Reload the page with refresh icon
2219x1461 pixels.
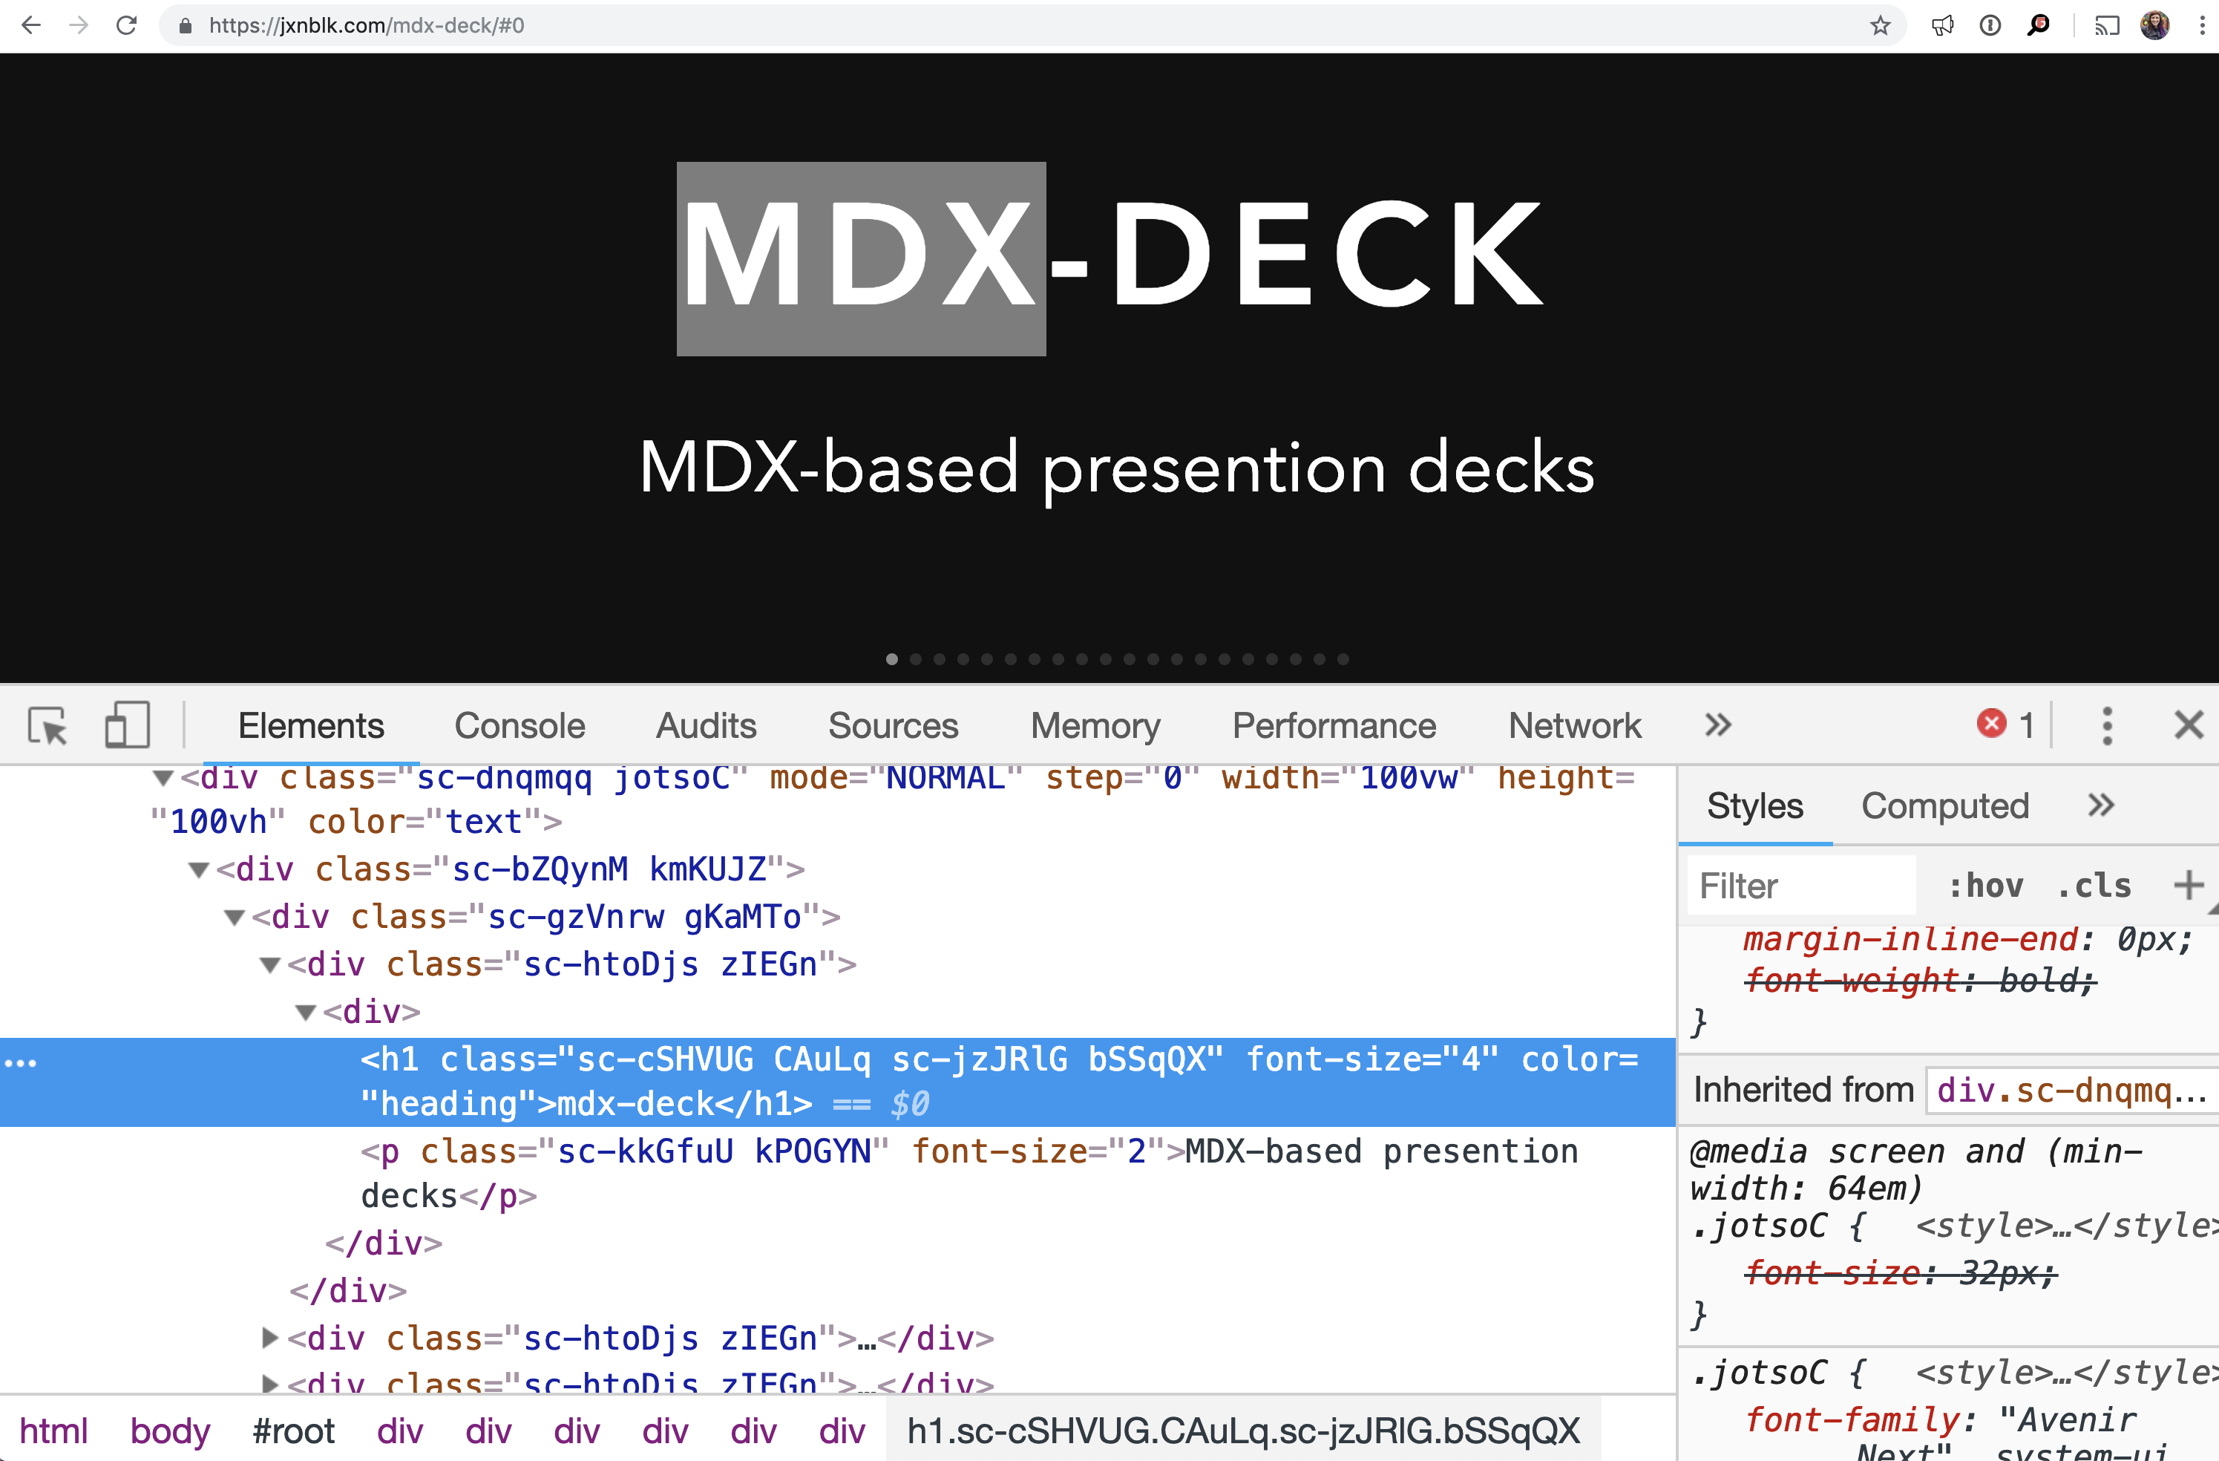(x=127, y=25)
